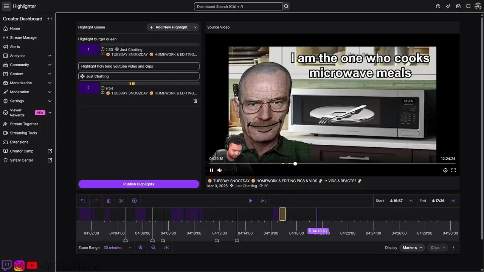Open the inbox mail icon
This screenshot has height=272, width=484.
coord(458,6)
